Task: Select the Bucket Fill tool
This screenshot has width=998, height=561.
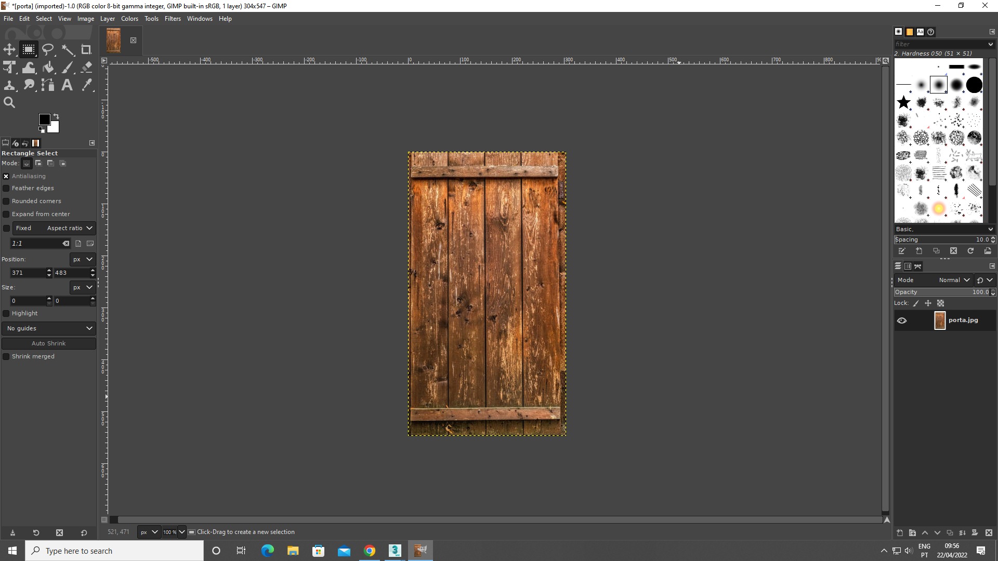Action: (x=48, y=68)
